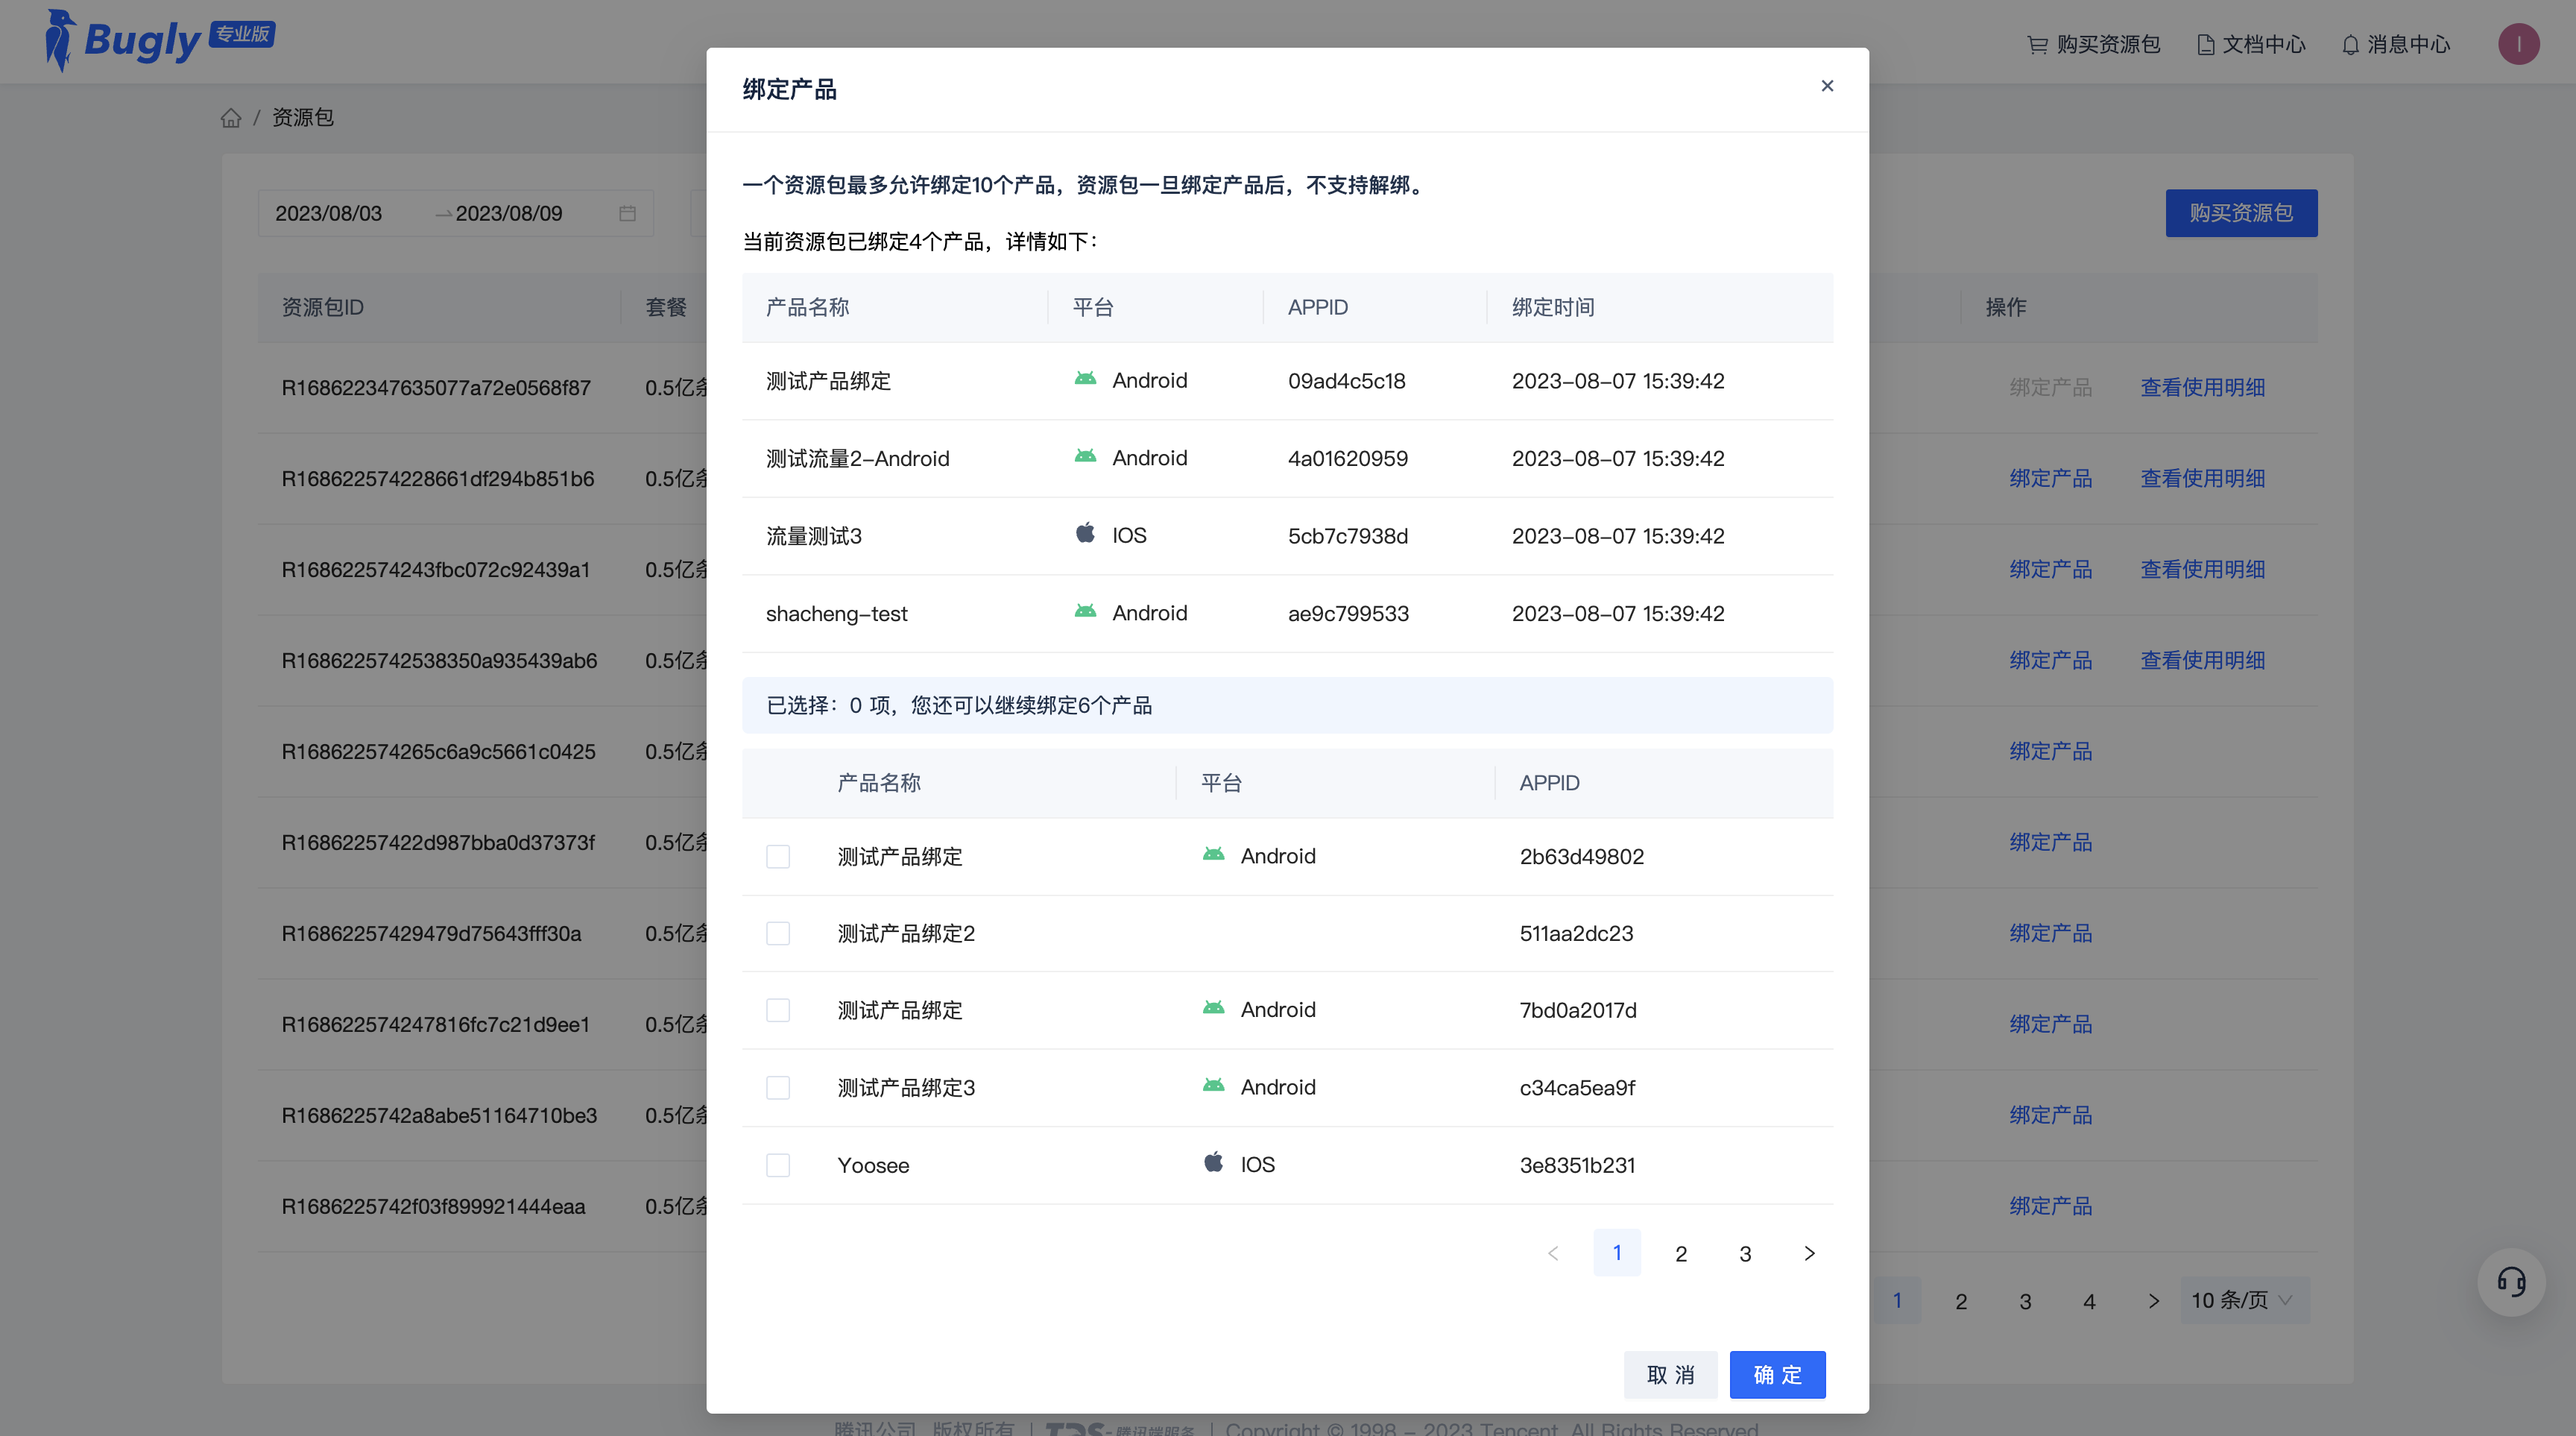Click APPID 09ad4c5c18 in bound list
Viewport: 2576px width, 1436px height.
(1346, 381)
